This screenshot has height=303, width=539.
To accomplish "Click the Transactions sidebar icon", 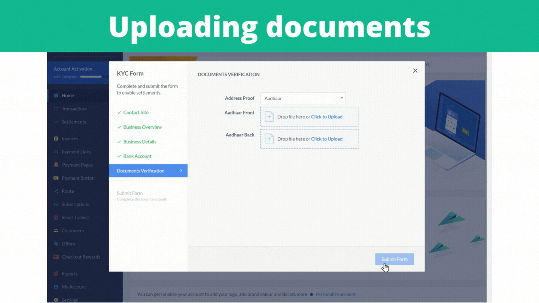I will (x=56, y=109).
